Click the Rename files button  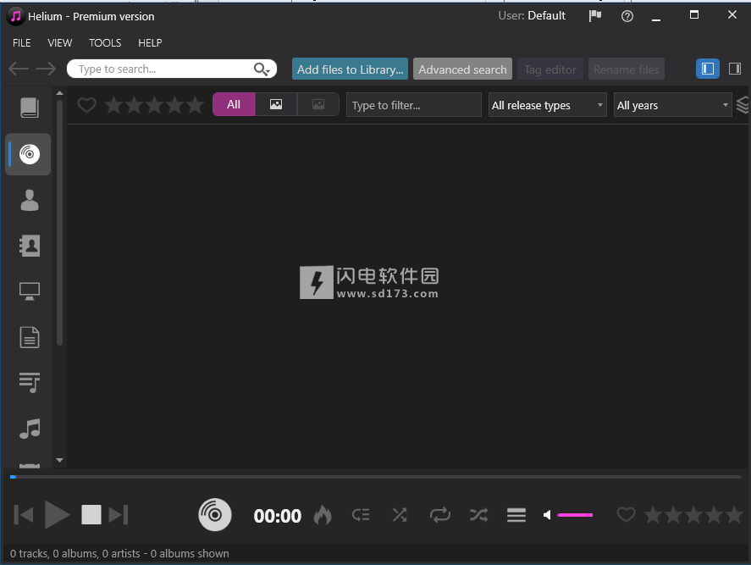pyautogui.click(x=627, y=69)
